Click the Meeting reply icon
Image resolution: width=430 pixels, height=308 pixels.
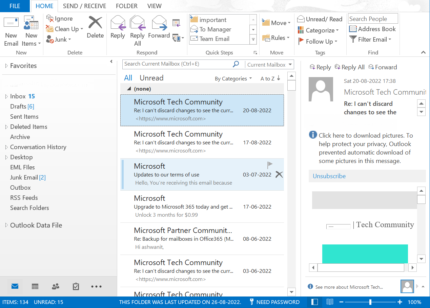176,23
